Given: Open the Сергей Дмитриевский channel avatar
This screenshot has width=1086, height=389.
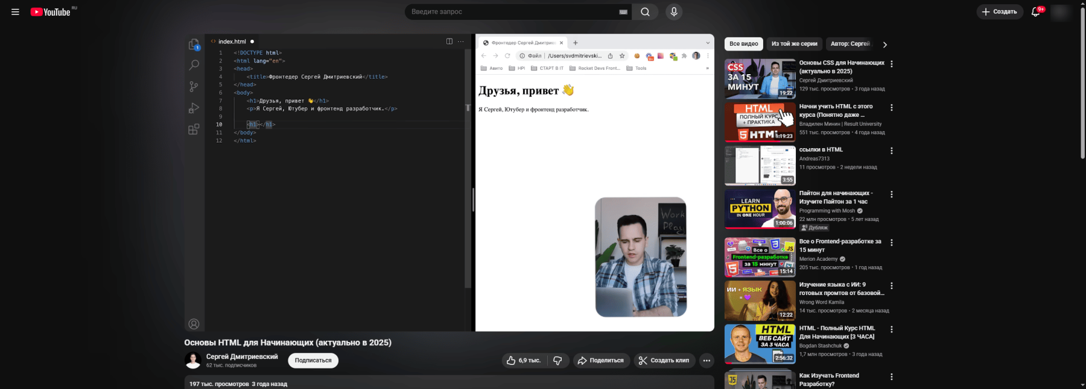Looking at the screenshot, I should pos(193,361).
